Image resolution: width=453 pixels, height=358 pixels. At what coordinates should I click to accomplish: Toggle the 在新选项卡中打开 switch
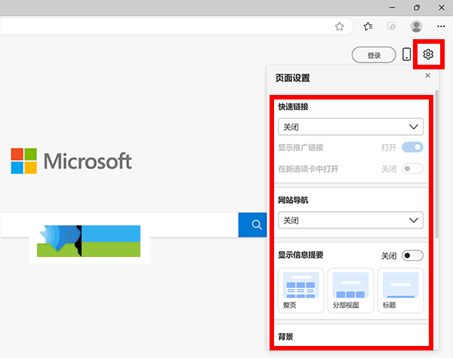click(412, 169)
